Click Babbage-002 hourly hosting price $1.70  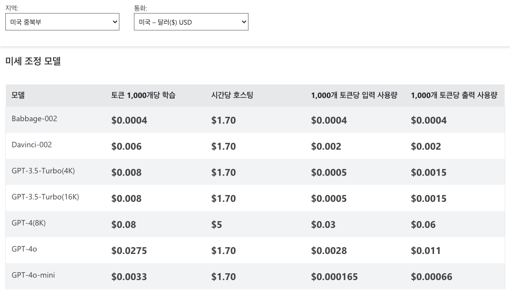point(223,120)
